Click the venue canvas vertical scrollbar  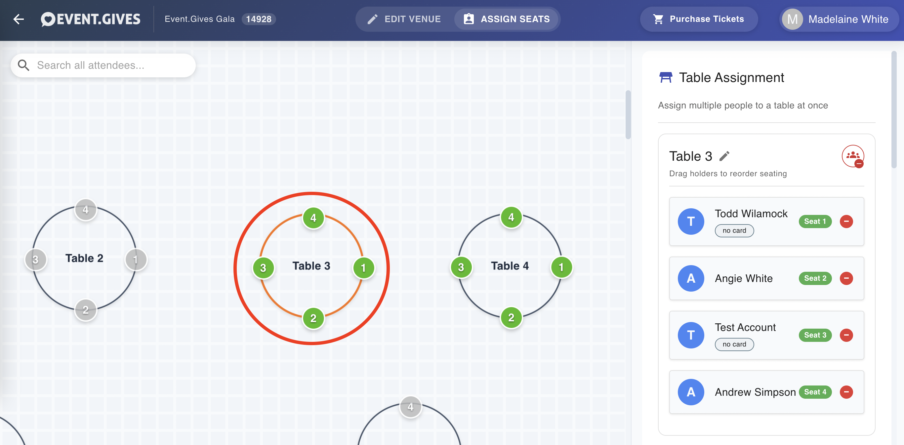(x=628, y=115)
